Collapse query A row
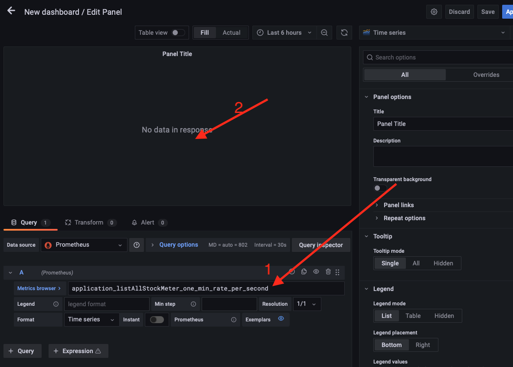513x367 pixels. 10,273
